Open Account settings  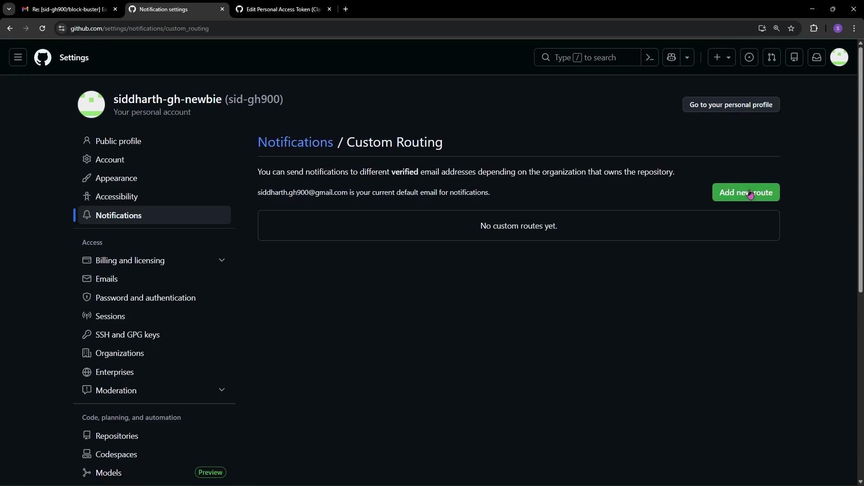point(154,160)
